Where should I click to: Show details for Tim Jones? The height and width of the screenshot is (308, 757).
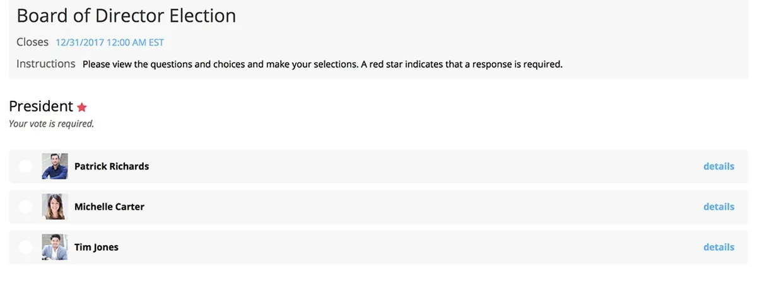point(719,247)
